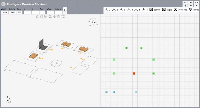Screen dimensions: 200x108
Task: Focus the station Width field after Rot
Action: (x=51, y=12)
